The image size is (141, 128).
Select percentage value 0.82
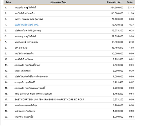(x=131, y=59)
